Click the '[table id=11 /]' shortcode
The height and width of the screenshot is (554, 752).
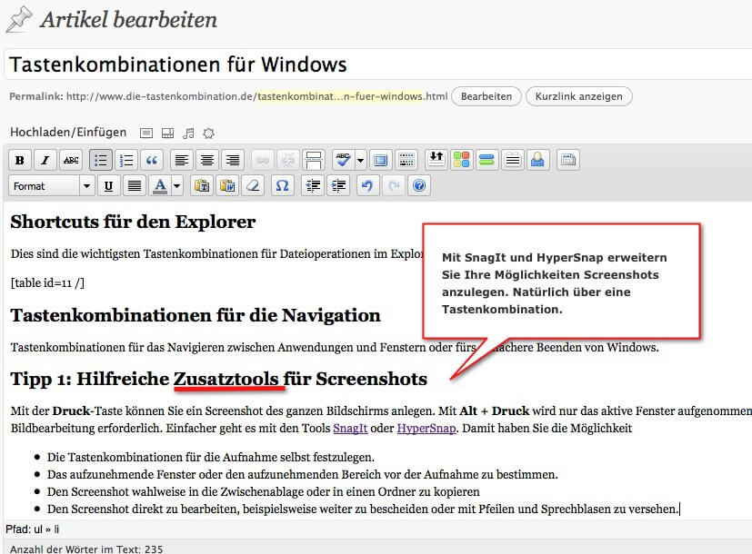(x=47, y=283)
